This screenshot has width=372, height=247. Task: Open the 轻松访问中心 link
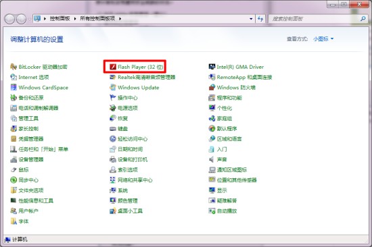(133, 139)
